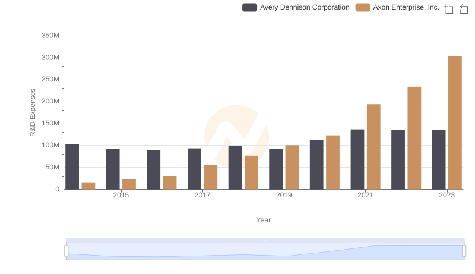Click Axon Enterprise, Inc. legend label
Screen dimensions: 475x274
406,7
